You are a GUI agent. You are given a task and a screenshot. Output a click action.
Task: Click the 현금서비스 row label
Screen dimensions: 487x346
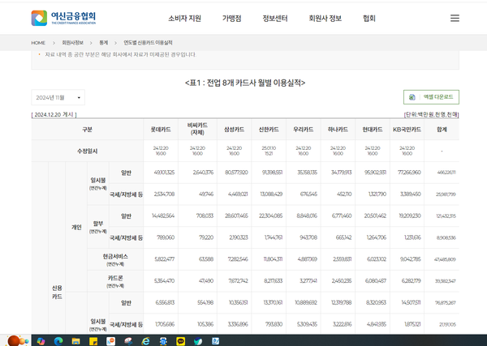[115, 259]
